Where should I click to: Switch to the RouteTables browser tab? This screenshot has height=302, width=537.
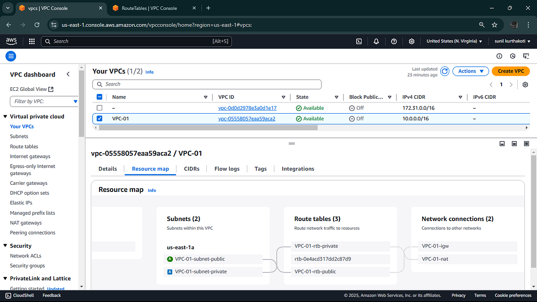152,8
